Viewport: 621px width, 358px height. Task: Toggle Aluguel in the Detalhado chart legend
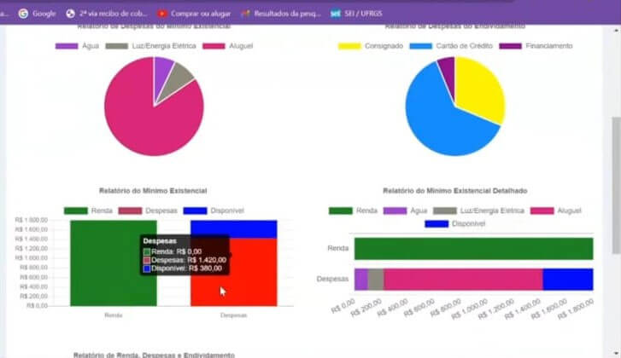556,211
